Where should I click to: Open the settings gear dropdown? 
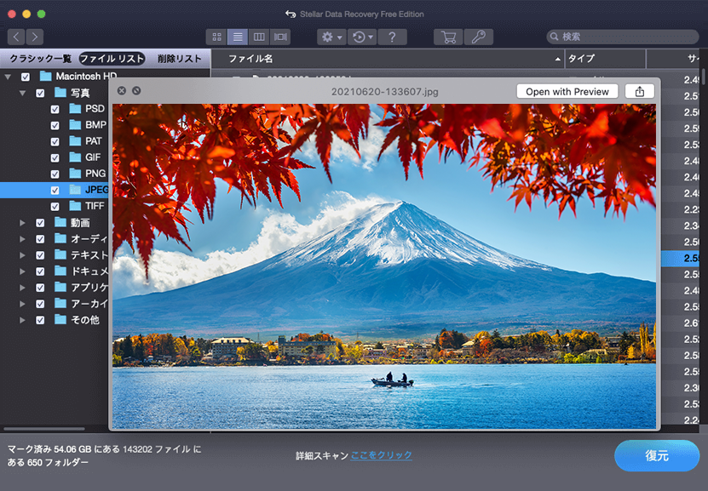point(331,37)
